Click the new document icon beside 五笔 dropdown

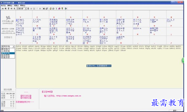[x=28, y=8]
